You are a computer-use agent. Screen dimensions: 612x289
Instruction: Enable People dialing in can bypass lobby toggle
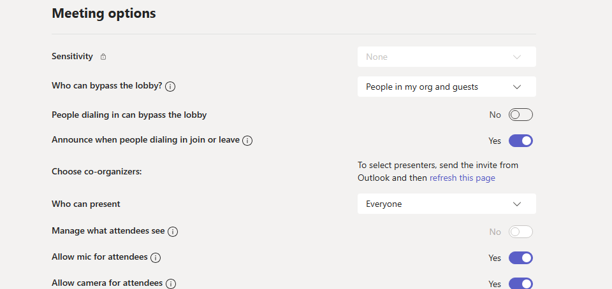[x=520, y=115]
